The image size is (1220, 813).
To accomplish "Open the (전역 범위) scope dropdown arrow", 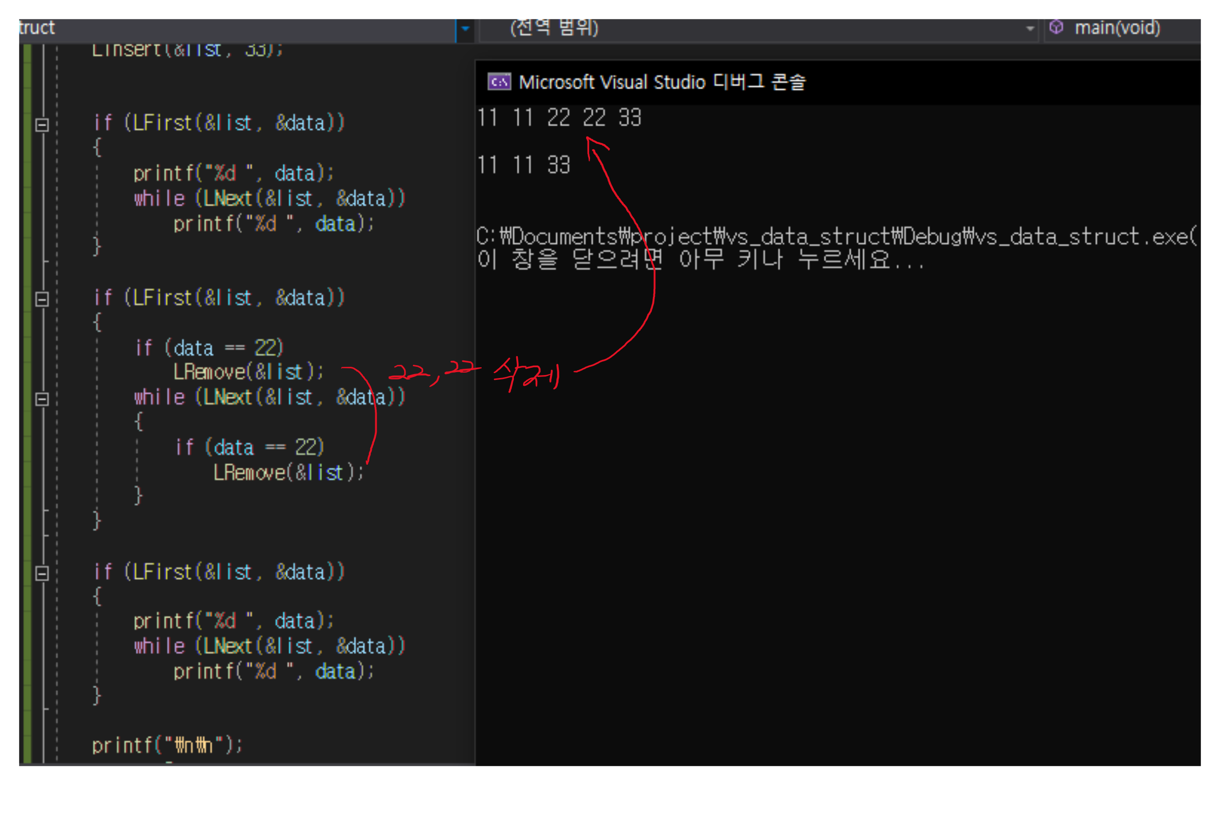I will tap(1030, 28).
